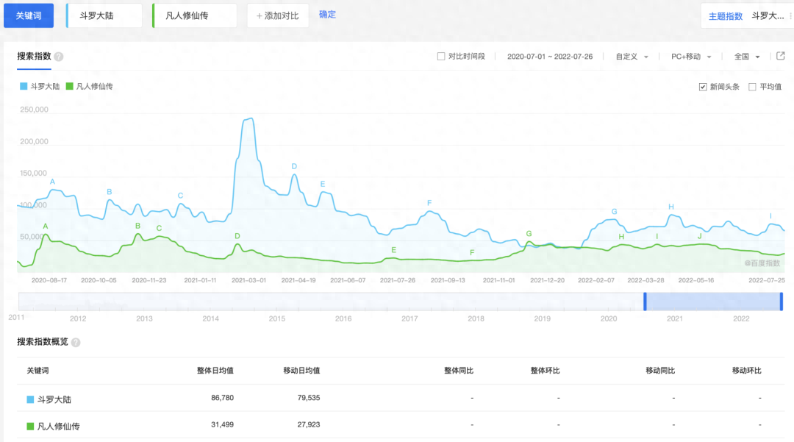This screenshot has width=794, height=442.
Task: Open the 自定义 time range dropdown
Action: pos(632,57)
